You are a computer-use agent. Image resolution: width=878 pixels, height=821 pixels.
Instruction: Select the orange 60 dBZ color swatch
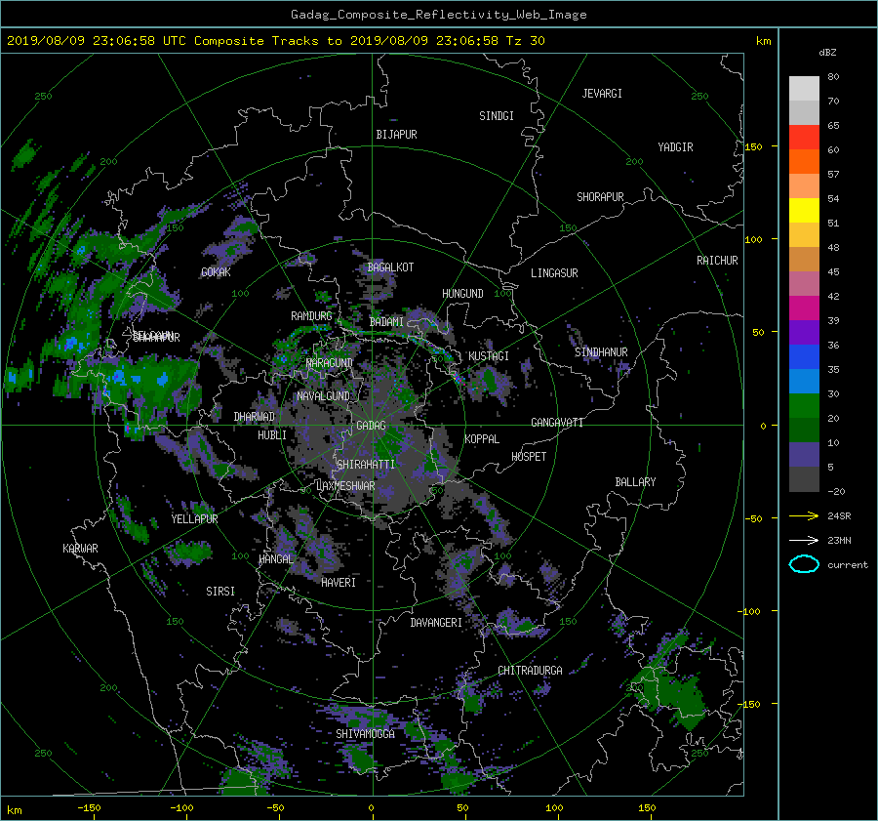point(804,162)
